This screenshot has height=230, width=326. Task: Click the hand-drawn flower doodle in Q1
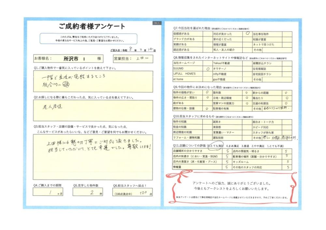tap(65, 84)
